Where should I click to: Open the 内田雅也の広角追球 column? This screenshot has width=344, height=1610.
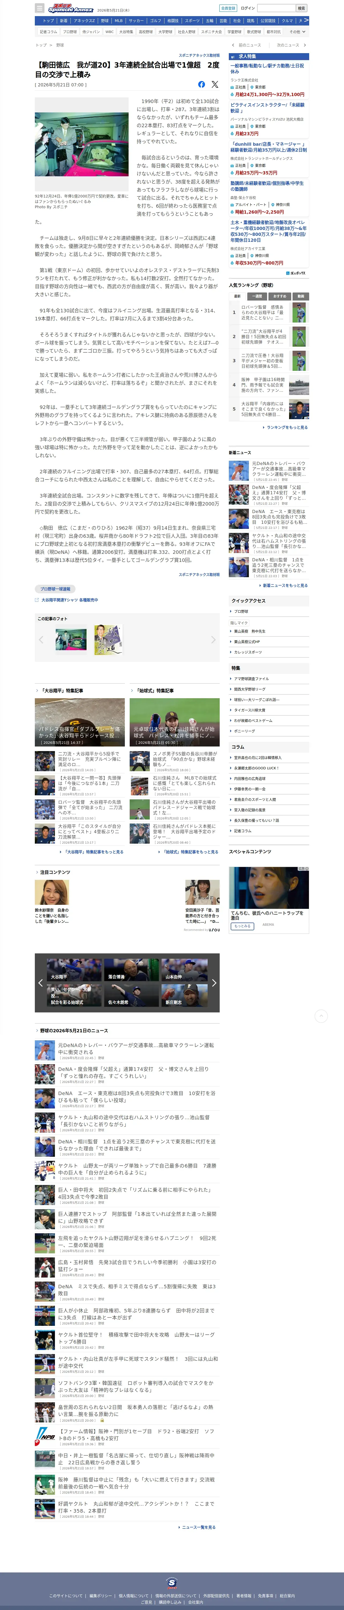[250, 779]
